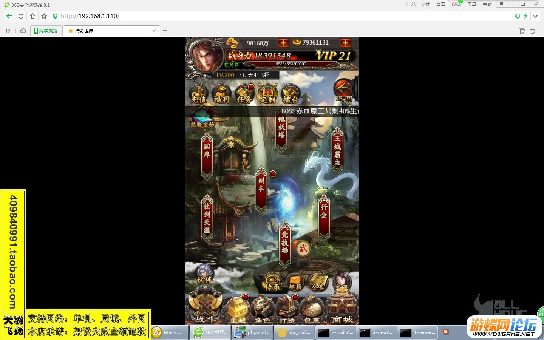Open phpStudy in taskbar
This screenshot has width=544, height=340.
click(x=252, y=332)
